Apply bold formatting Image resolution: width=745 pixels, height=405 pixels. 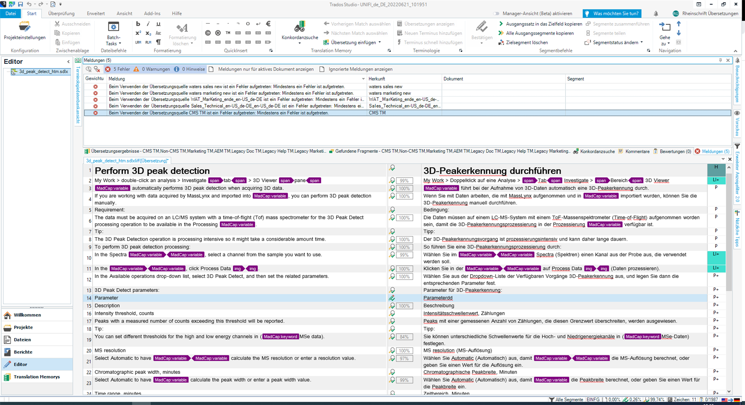coord(138,24)
